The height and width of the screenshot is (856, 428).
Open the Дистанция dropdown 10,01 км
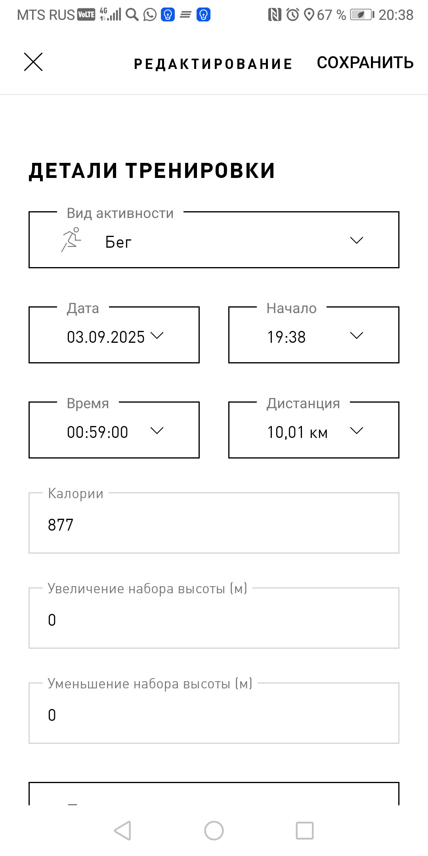314,430
